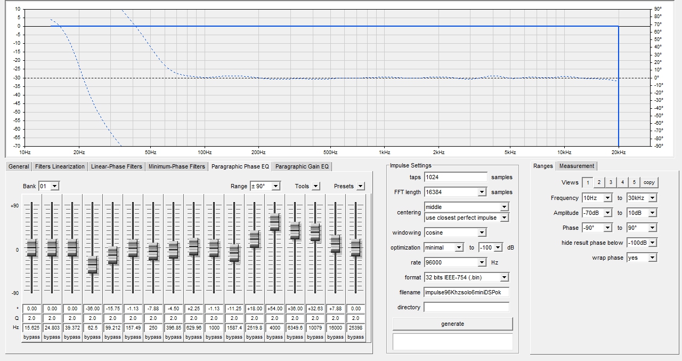Open the Phase -90° dropdown
Viewport: 682px width, 361px height.
[x=608, y=228]
